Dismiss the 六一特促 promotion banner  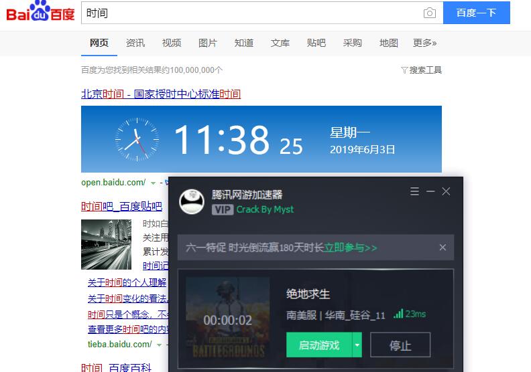point(442,248)
